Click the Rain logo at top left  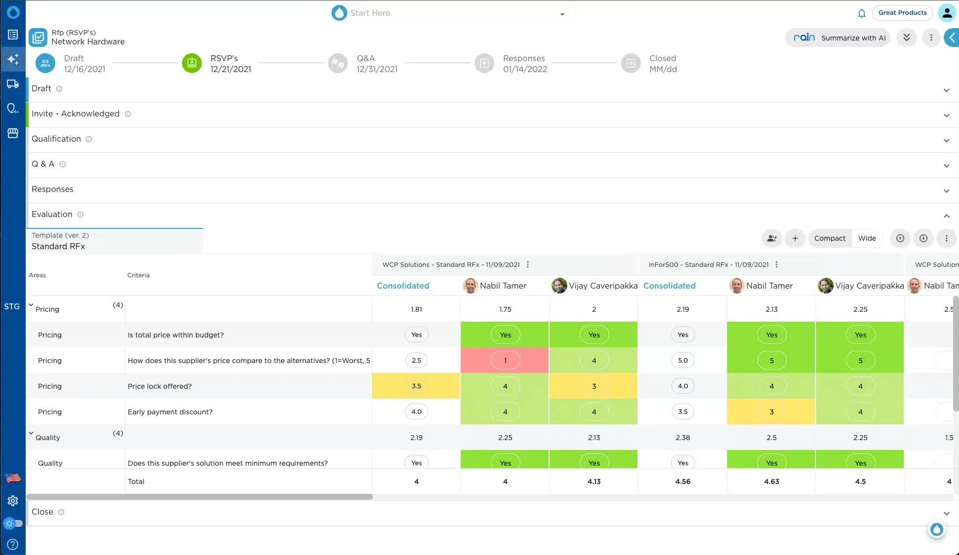tap(13, 12)
